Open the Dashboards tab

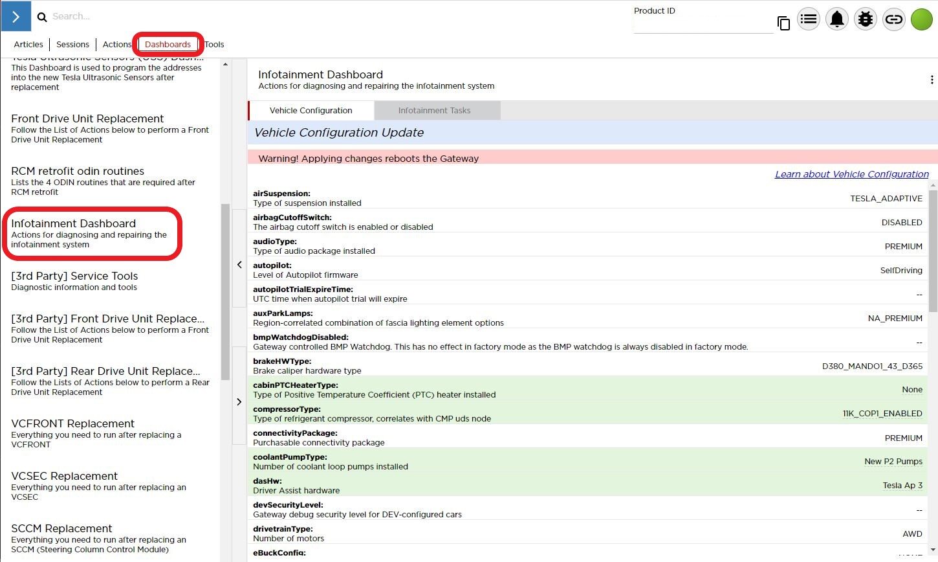168,45
